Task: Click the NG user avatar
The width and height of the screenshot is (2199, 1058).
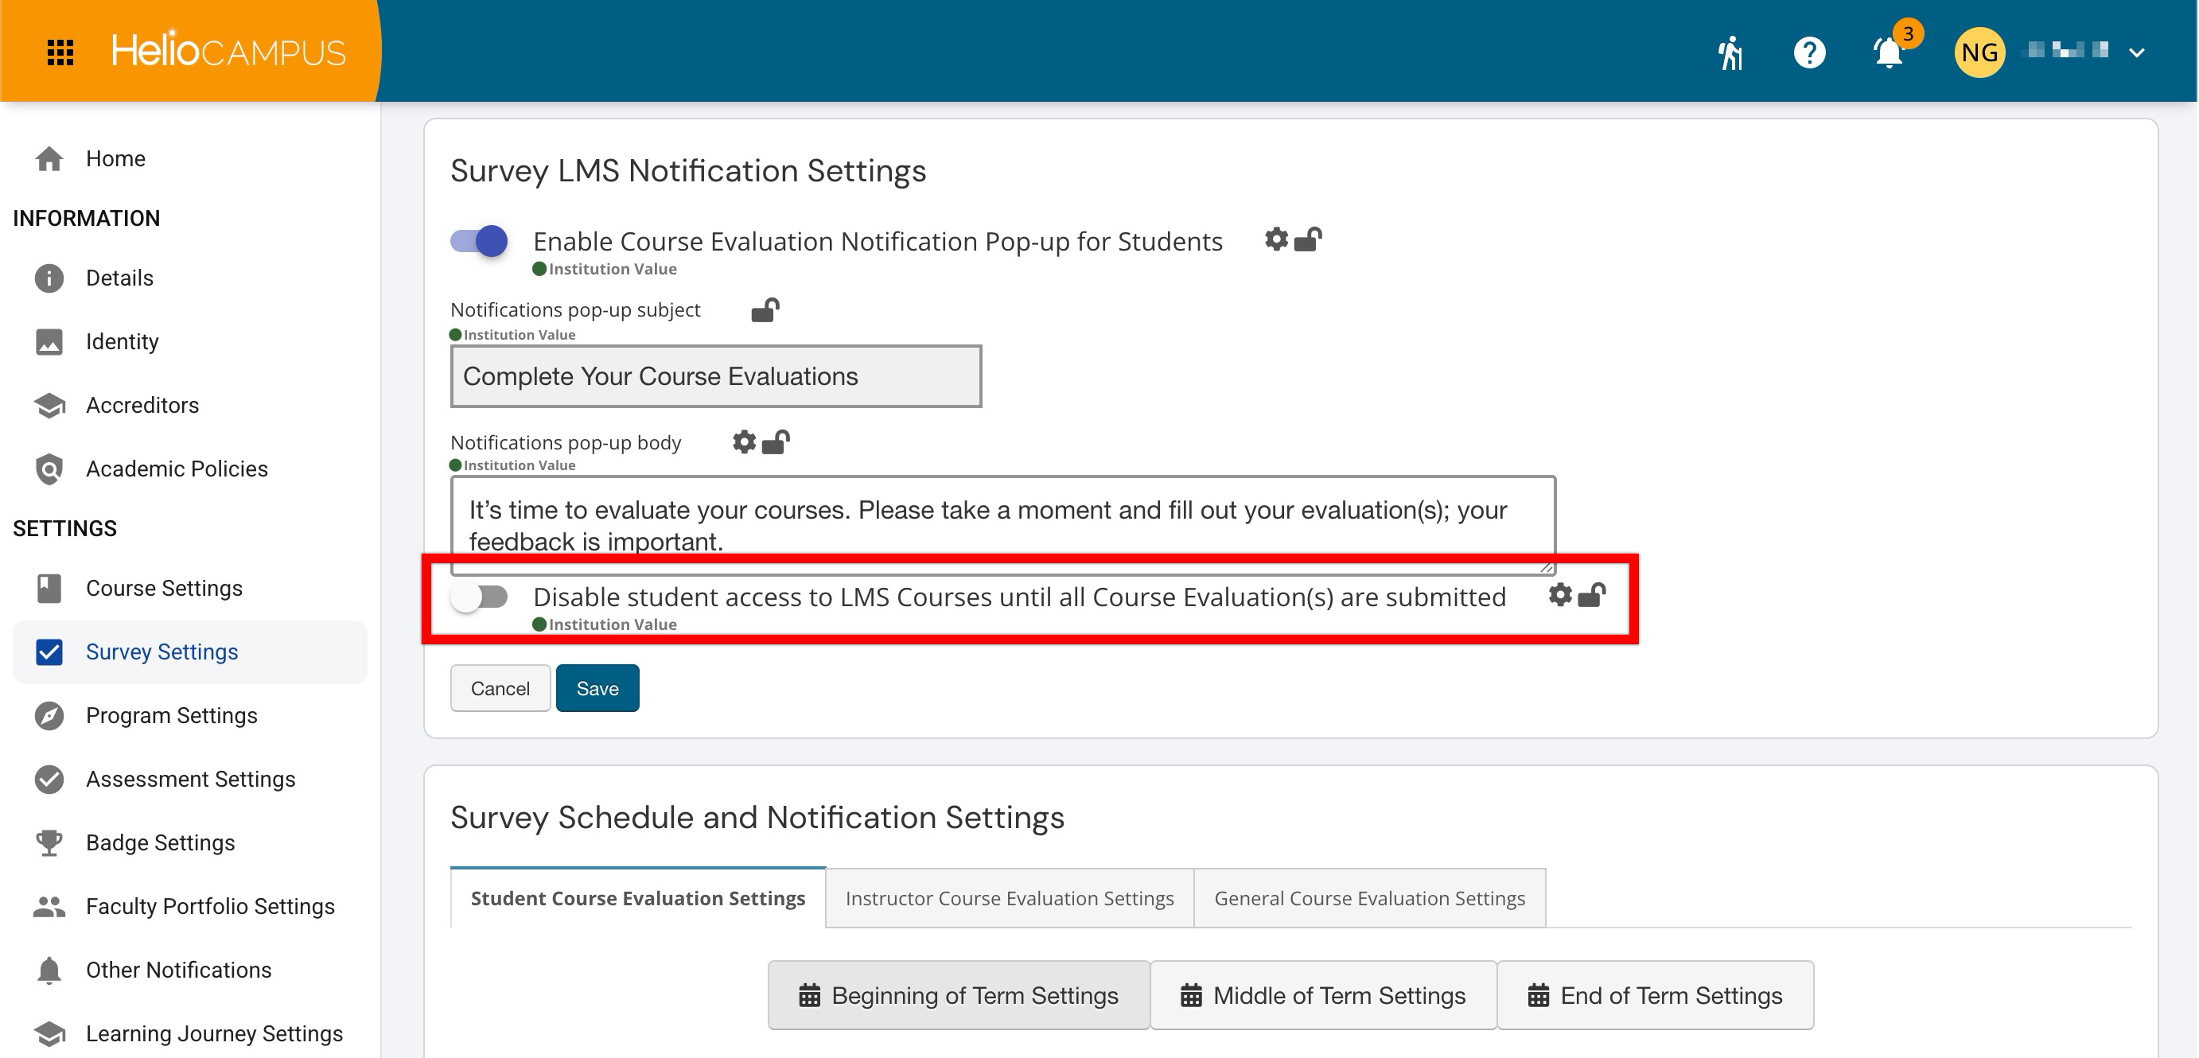Action: click(x=1979, y=52)
